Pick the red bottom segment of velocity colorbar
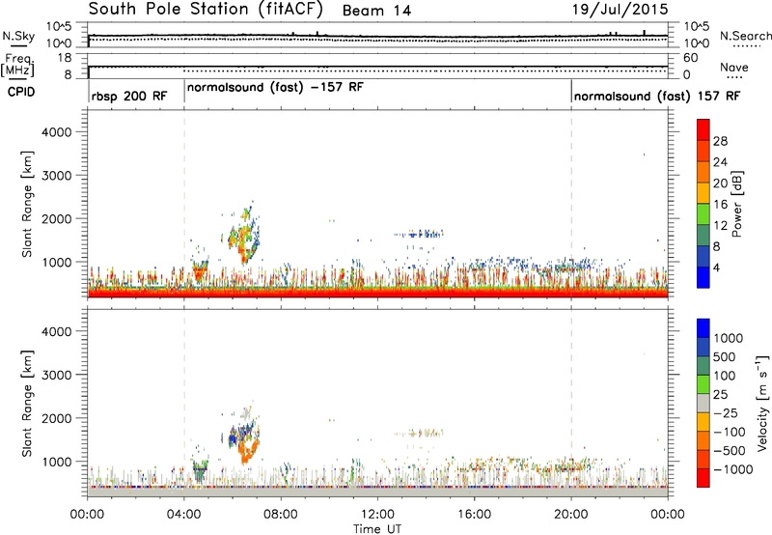The image size is (772, 535). coord(703,478)
